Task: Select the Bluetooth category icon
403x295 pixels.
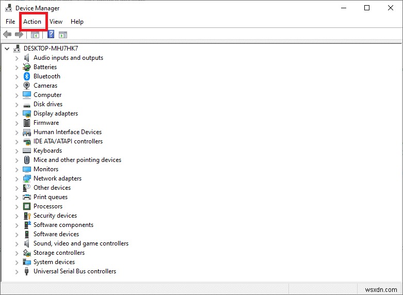Action: (x=27, y=76)
